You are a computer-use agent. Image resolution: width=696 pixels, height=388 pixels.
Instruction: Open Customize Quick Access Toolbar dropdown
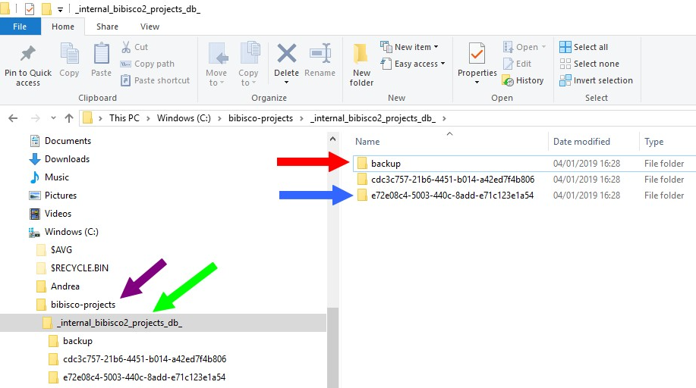61,9
